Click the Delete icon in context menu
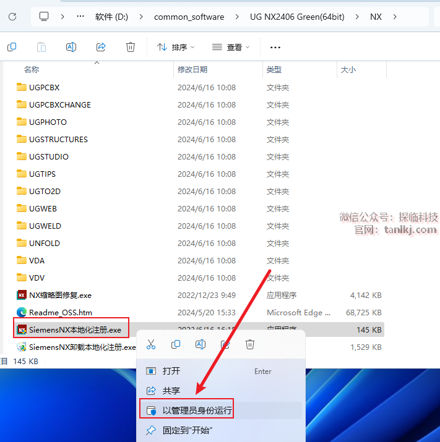 (x=250, y=344)
